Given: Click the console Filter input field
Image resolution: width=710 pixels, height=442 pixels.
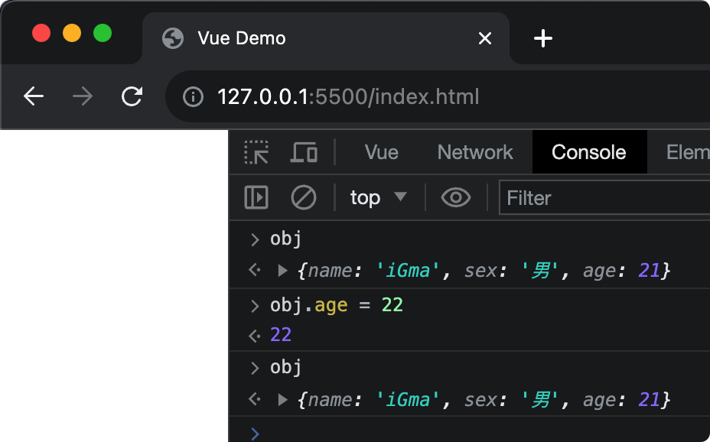Looking at the screenshot, I should [x=604, y=198].
